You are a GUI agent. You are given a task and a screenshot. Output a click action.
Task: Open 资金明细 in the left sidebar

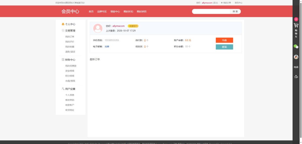pyautogui.click(x=70, y=71)
